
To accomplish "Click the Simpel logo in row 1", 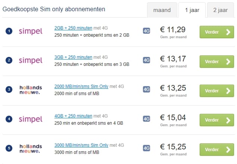I will (x=31, y=31).
